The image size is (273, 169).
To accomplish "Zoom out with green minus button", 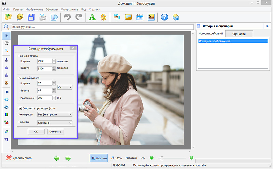I will (152, 158).
